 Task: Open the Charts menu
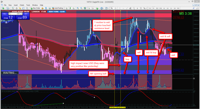point(22,5)
